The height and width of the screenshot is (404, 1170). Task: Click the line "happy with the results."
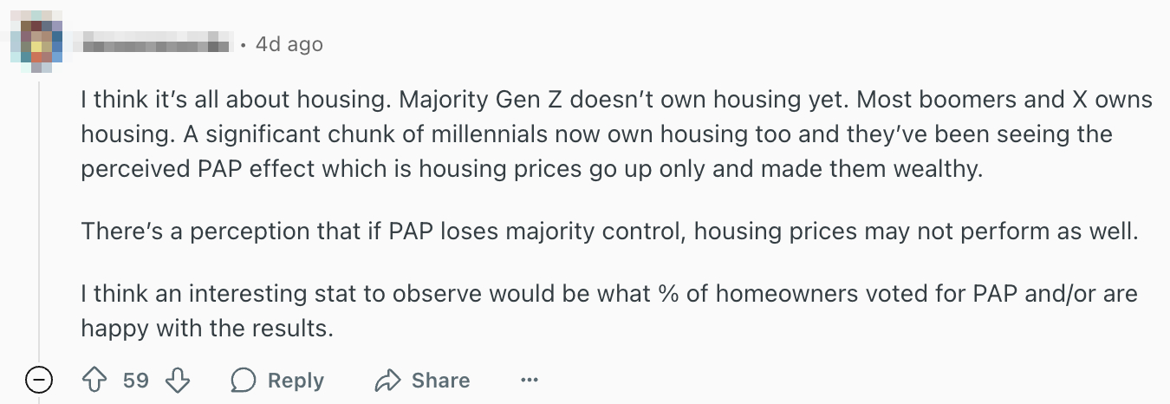tap(206, 329)
